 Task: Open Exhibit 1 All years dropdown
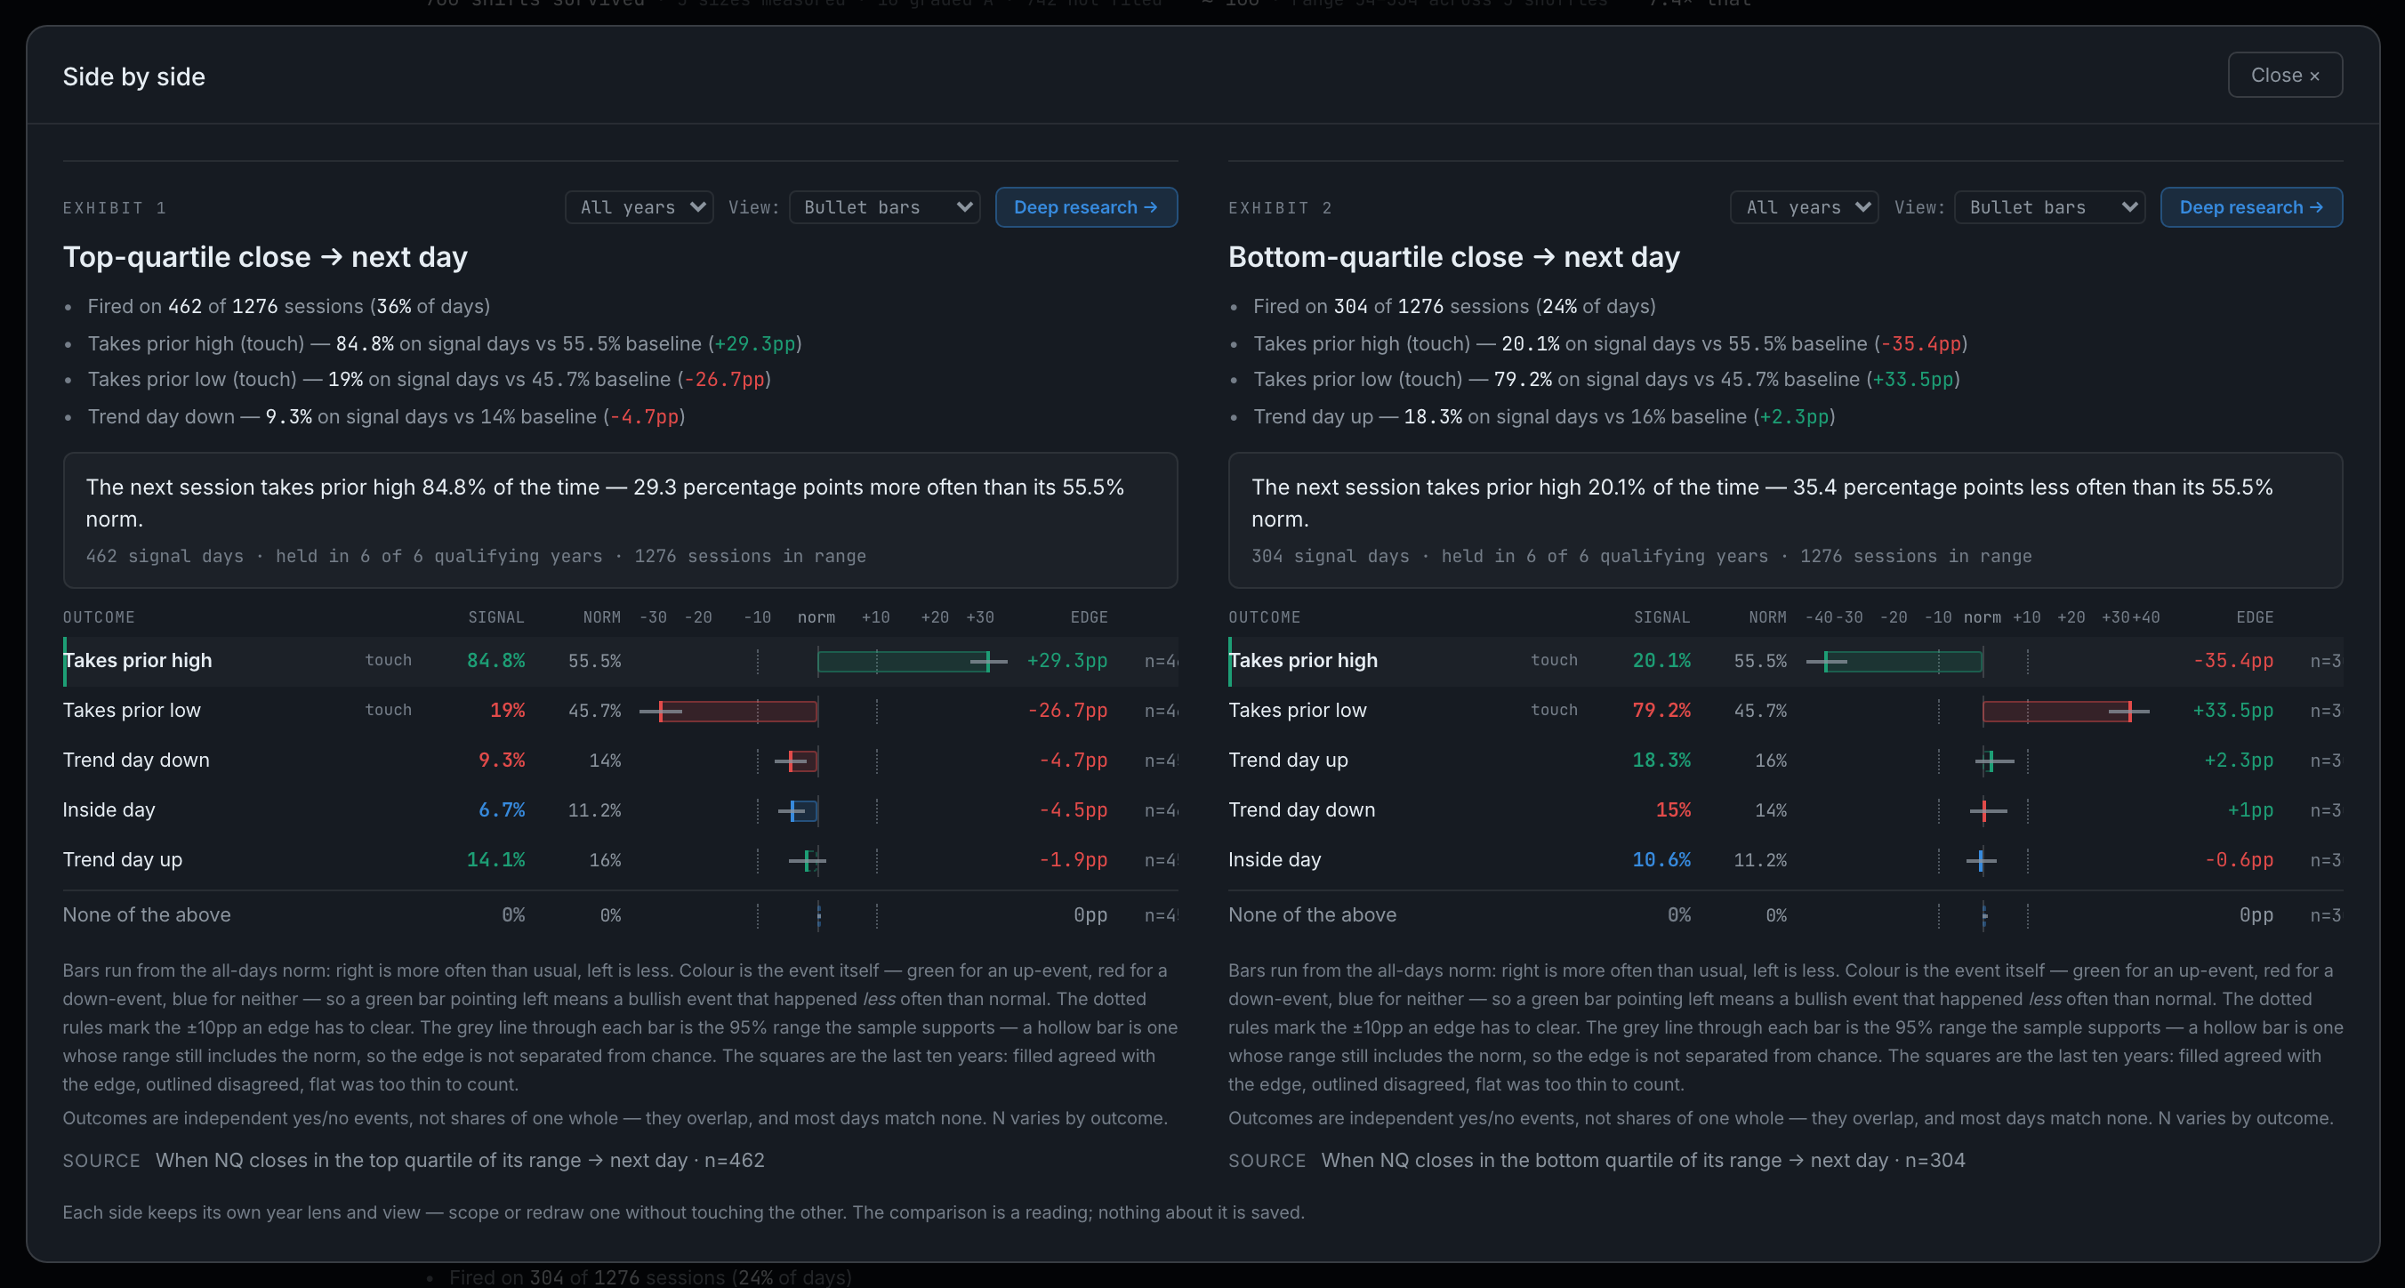[639, 207]
